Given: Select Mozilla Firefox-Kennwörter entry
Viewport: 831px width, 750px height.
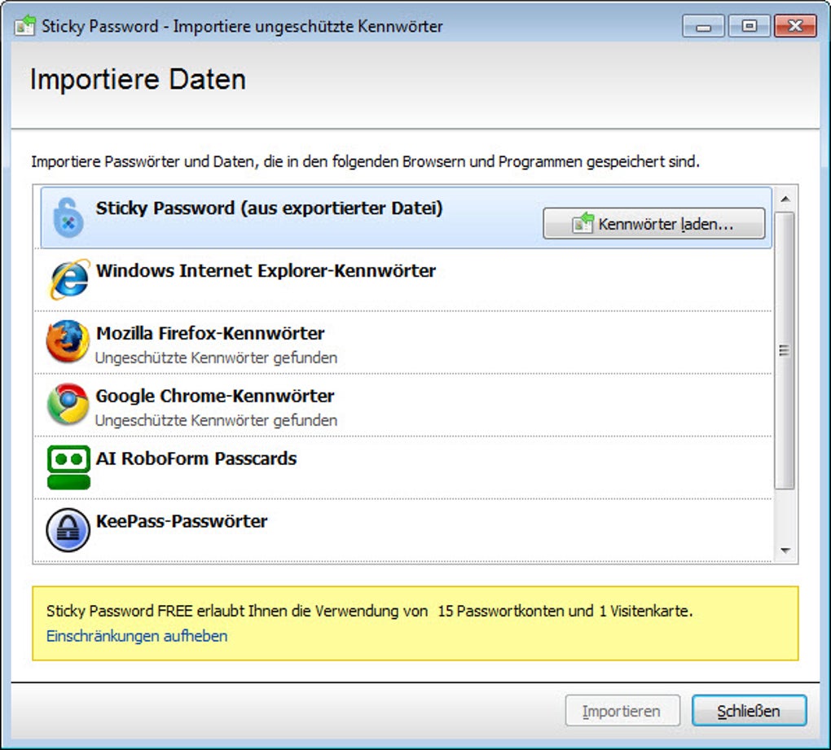Looking at the screenshot, I should [403, 342].
